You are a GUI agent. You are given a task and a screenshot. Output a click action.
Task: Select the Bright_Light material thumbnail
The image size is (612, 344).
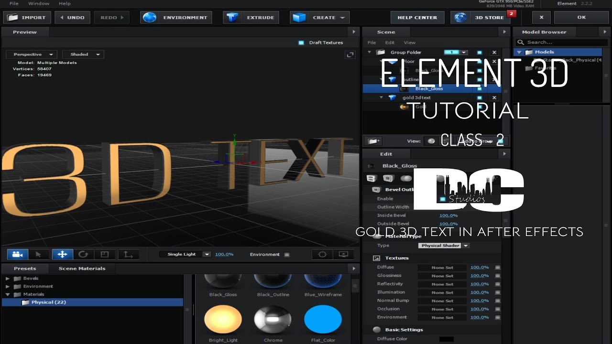point(223,320)
